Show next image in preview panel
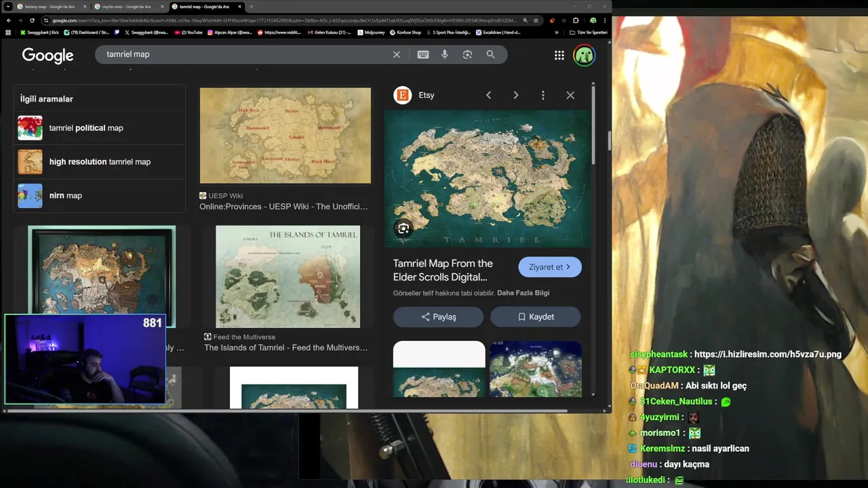Screen dimensions: 868x488 pyautogui.click(x=515, y=96)
